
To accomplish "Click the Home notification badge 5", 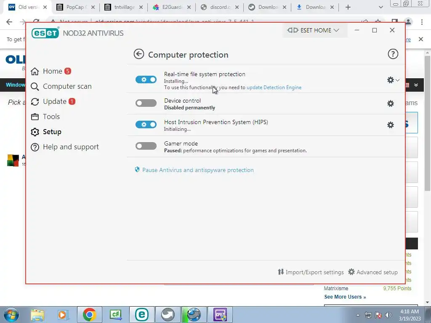I will click(x=68, y=71).
